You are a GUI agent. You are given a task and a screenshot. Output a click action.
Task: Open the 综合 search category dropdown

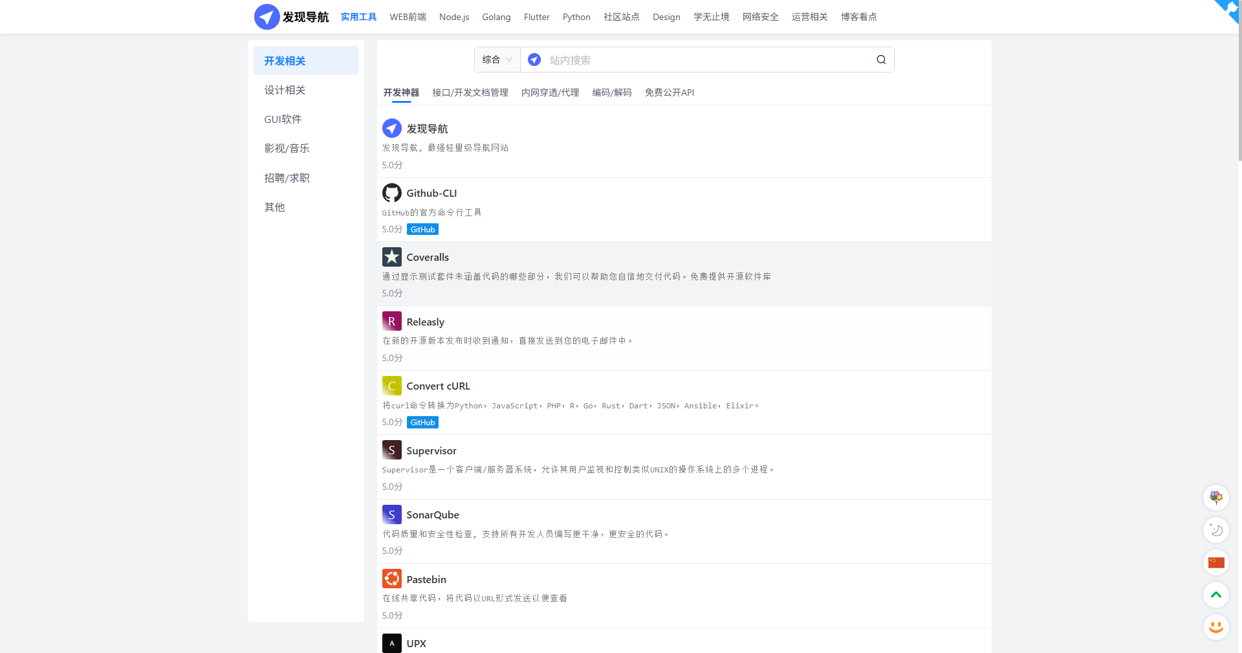coord(497,60)
